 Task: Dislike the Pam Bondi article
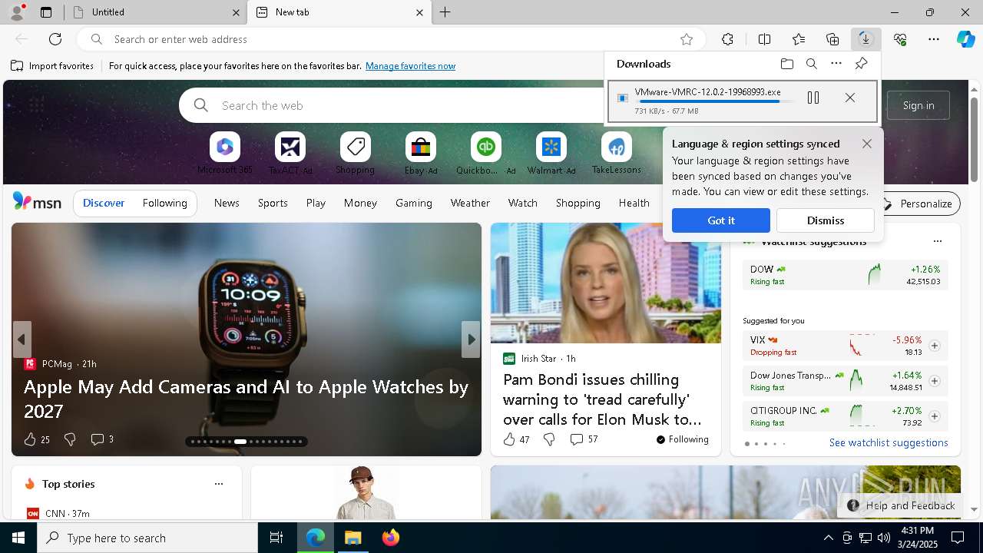pos(549,439)
